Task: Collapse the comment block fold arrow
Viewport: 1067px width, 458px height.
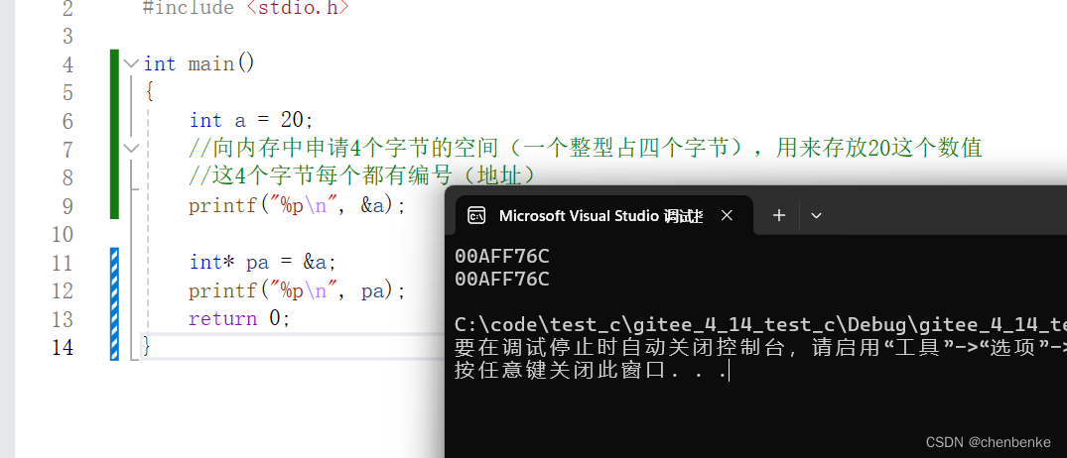Action: [131, 148]
